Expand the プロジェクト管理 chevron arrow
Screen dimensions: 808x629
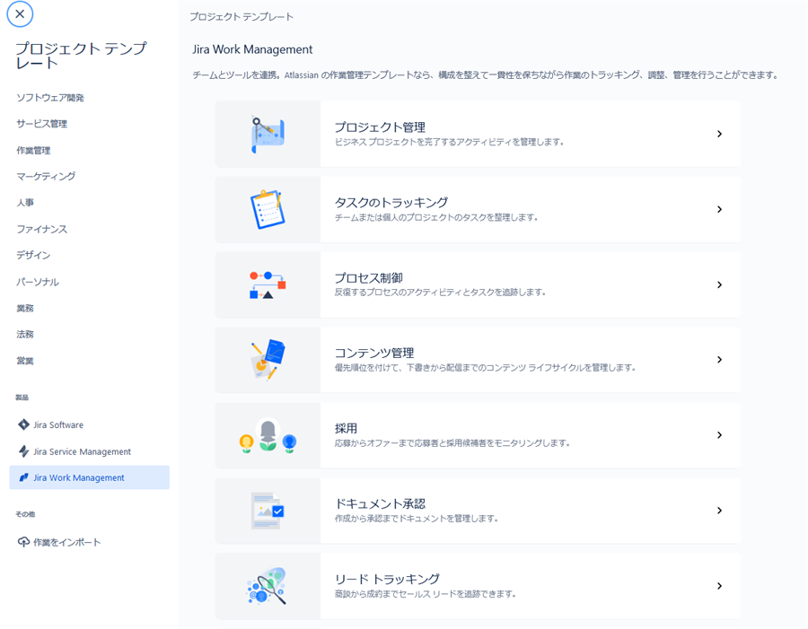(719, 134)
